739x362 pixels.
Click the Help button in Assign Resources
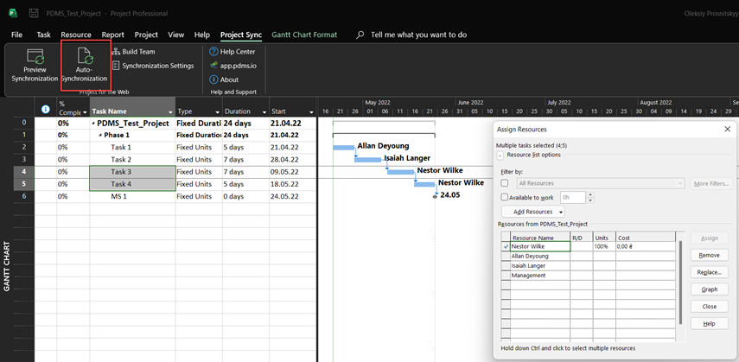coord(710,324)
